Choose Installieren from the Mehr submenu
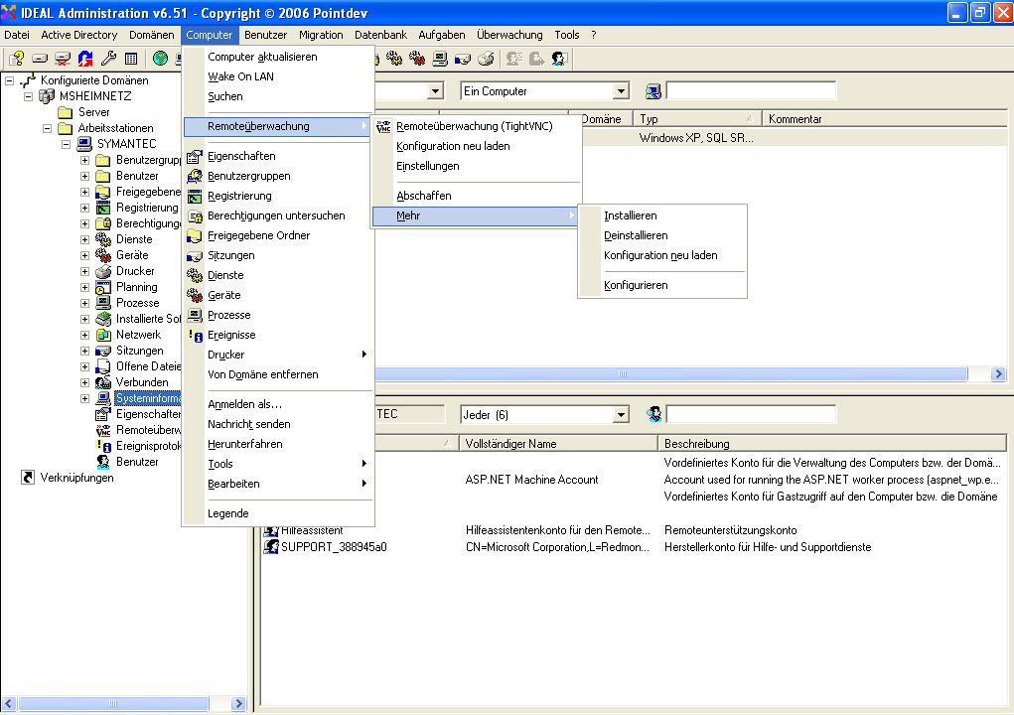The height and width of the screenshot is (715, 1014). 630,215
